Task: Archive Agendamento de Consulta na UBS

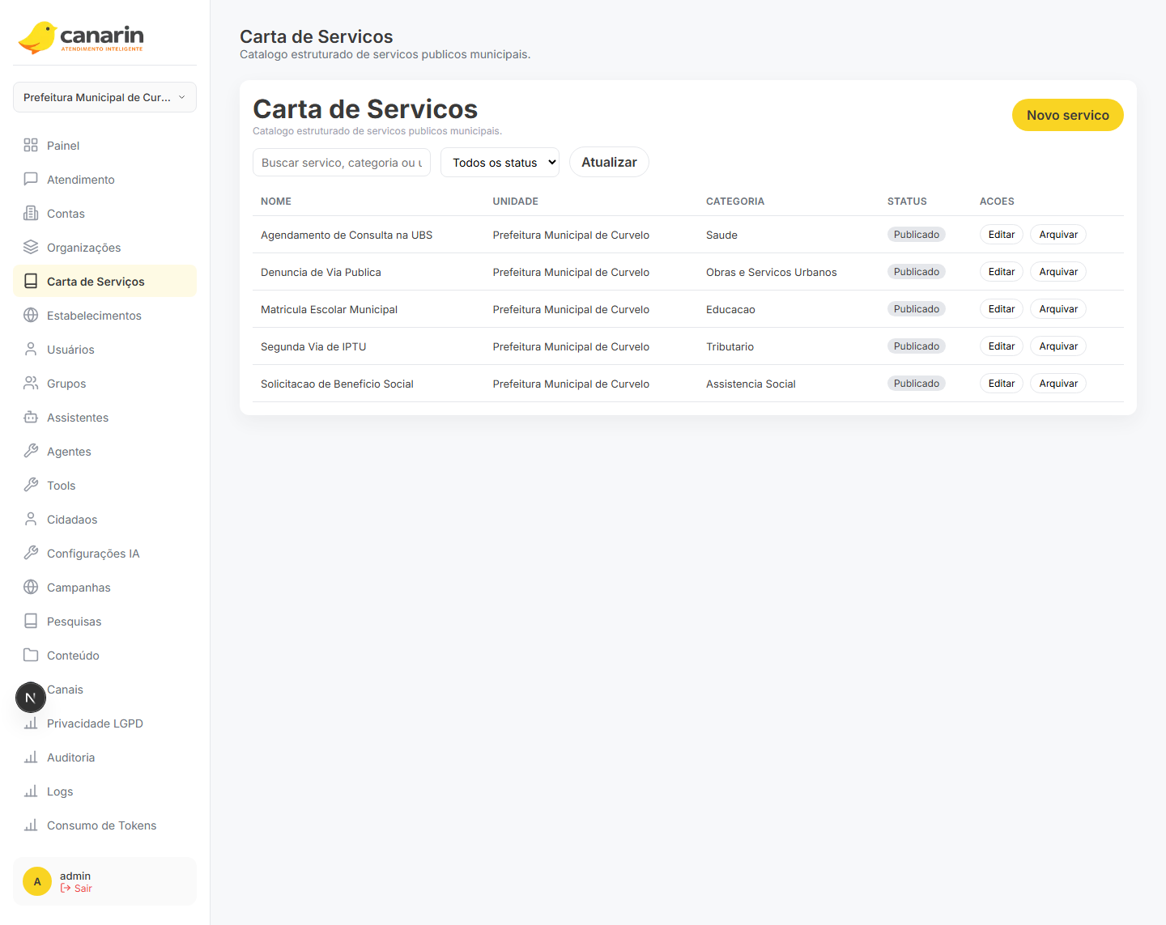Action: [x=1058, y=235]
